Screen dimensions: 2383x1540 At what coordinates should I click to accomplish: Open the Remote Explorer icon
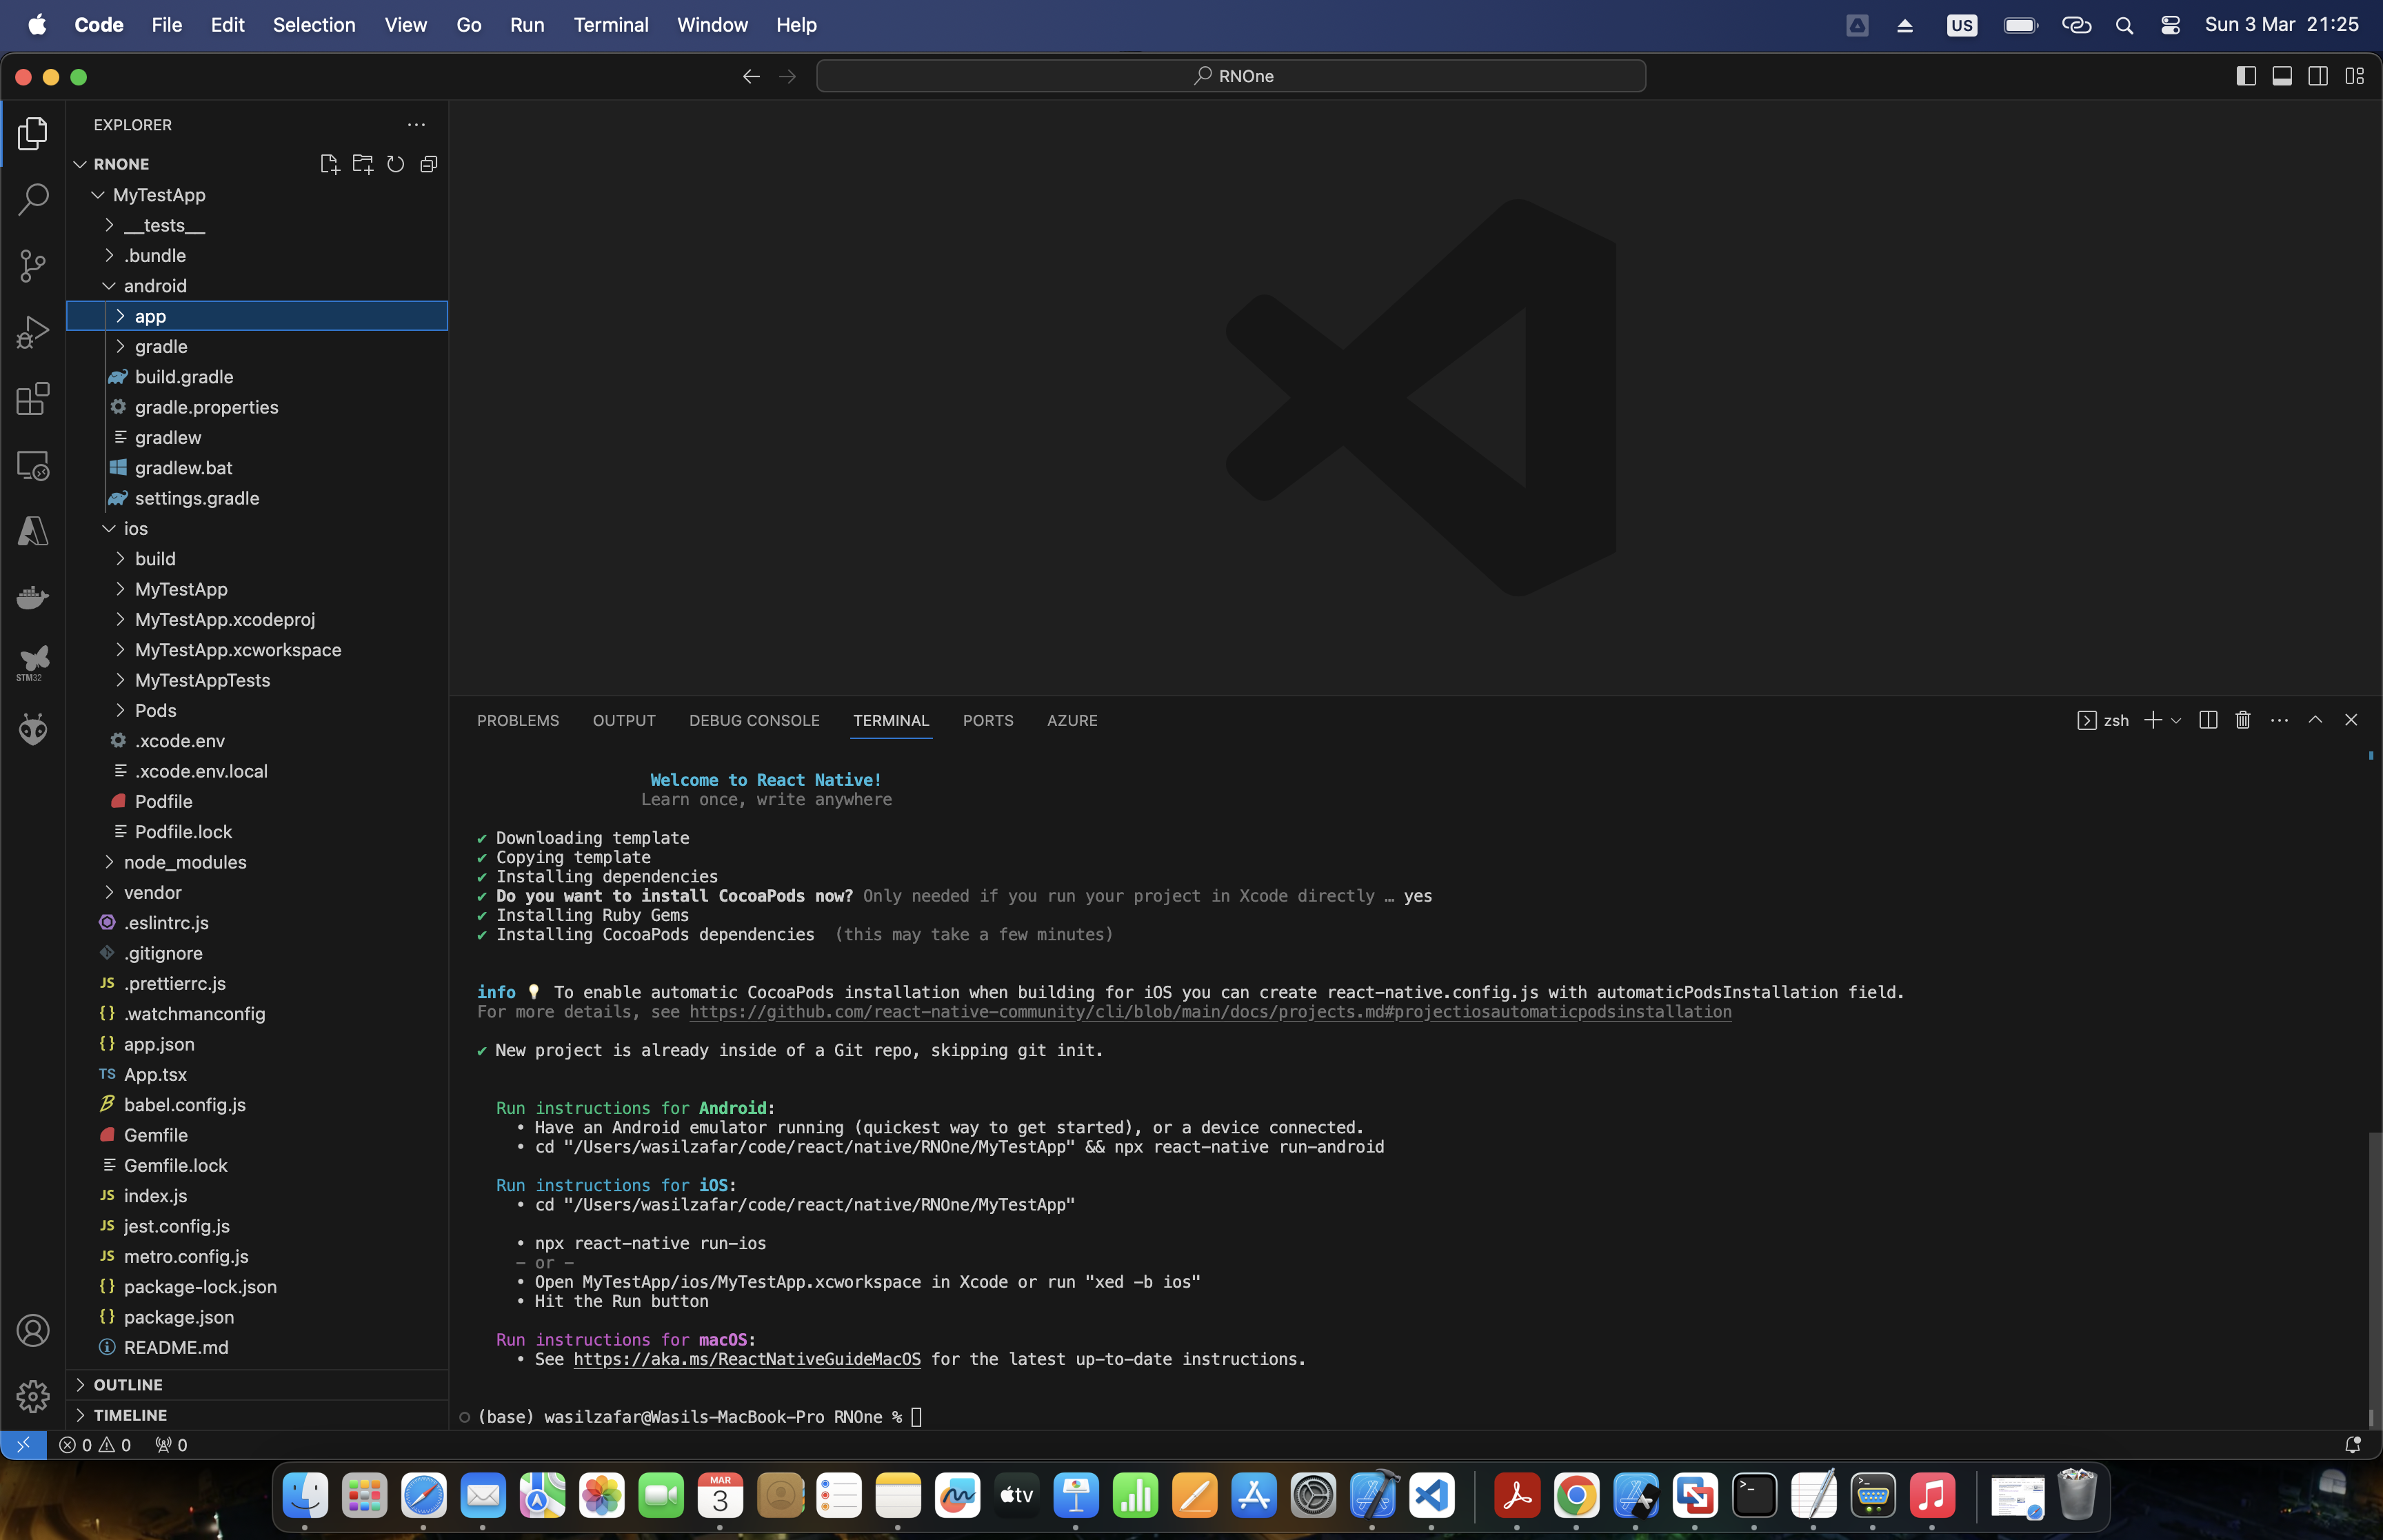click(x=33, y=465)
